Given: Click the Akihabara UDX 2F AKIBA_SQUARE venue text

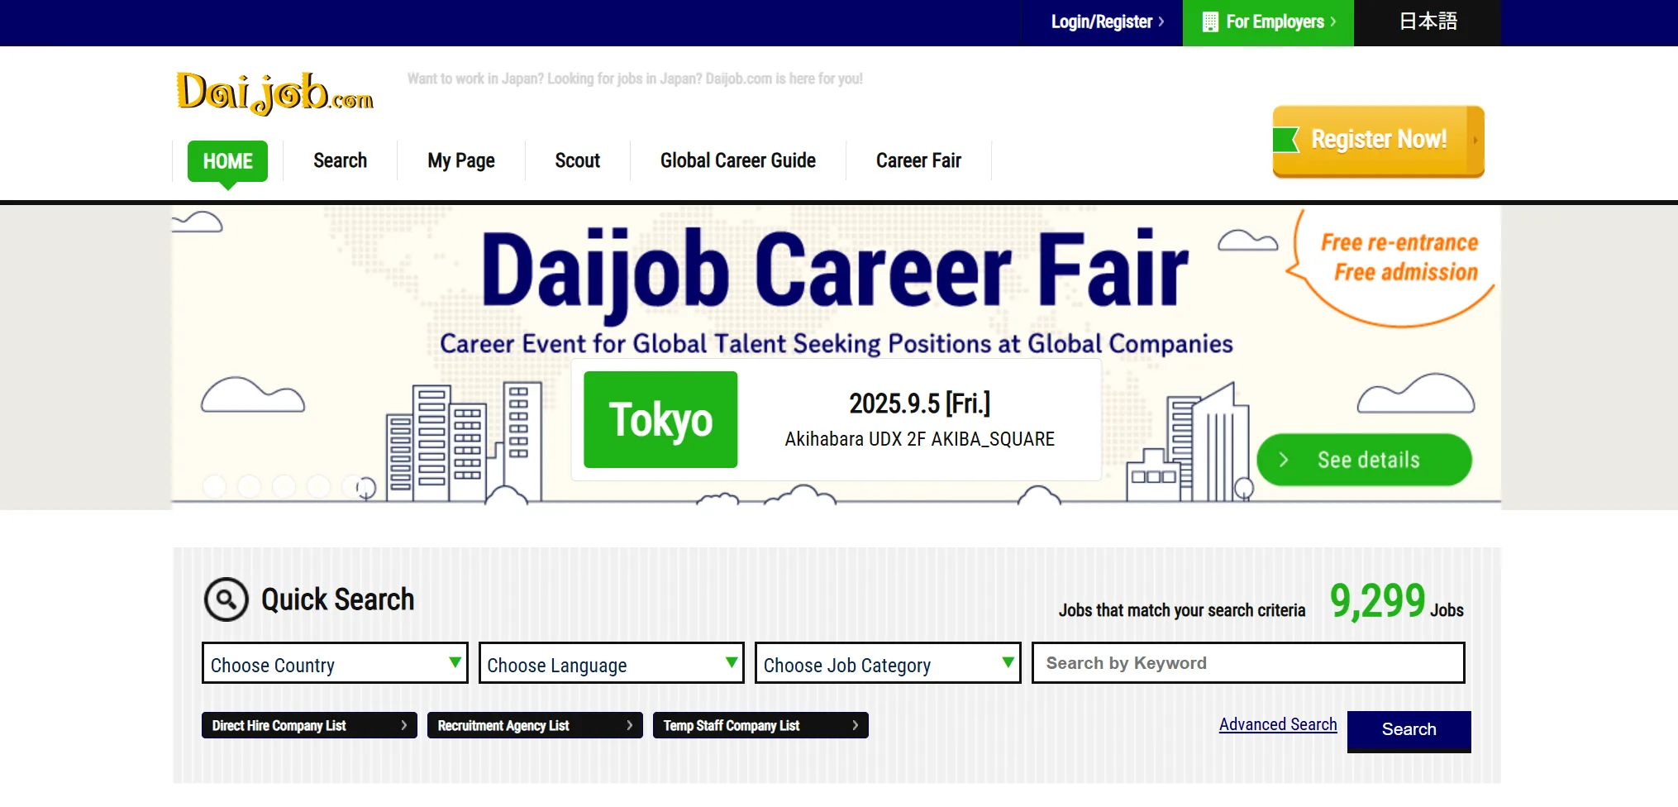Looking at the screenshot, I should (x=919, y=439).
